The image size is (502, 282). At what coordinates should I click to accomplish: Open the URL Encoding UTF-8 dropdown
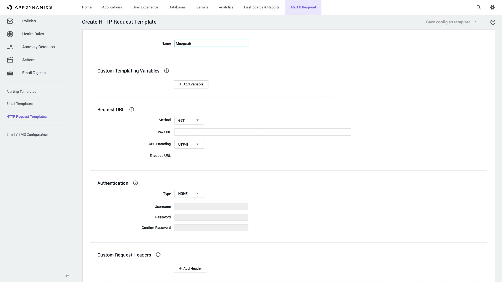(x=189, y=144)
